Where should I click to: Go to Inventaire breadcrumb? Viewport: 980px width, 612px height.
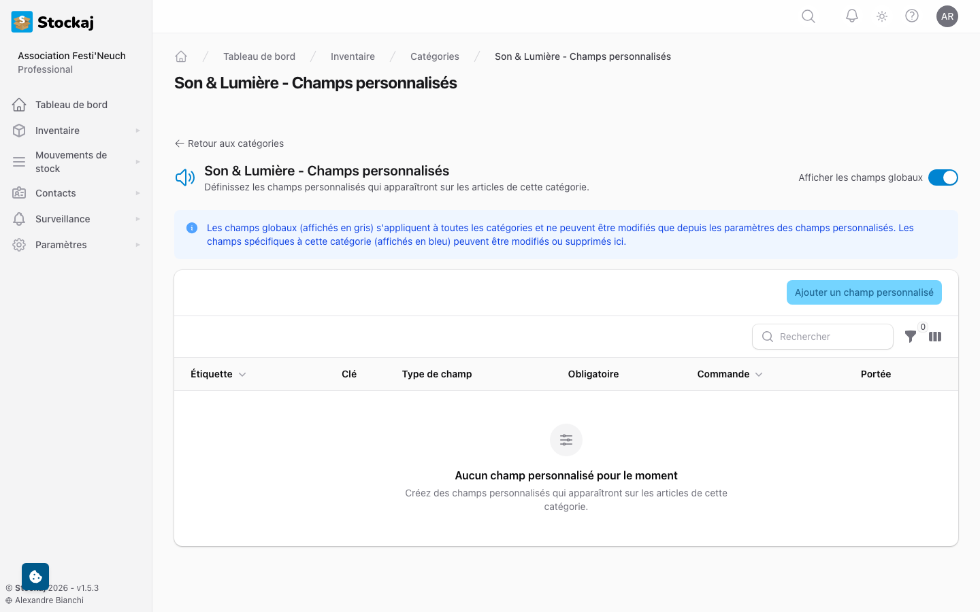pos(353,56)
